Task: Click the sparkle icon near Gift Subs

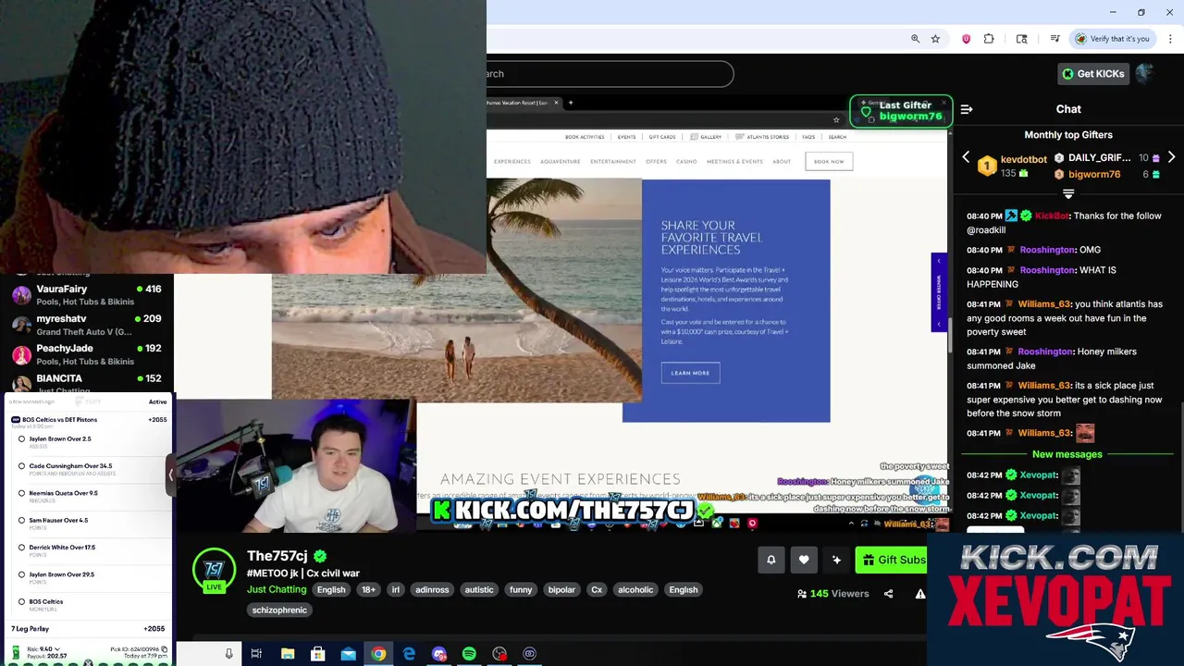Action: click(836, 560)
